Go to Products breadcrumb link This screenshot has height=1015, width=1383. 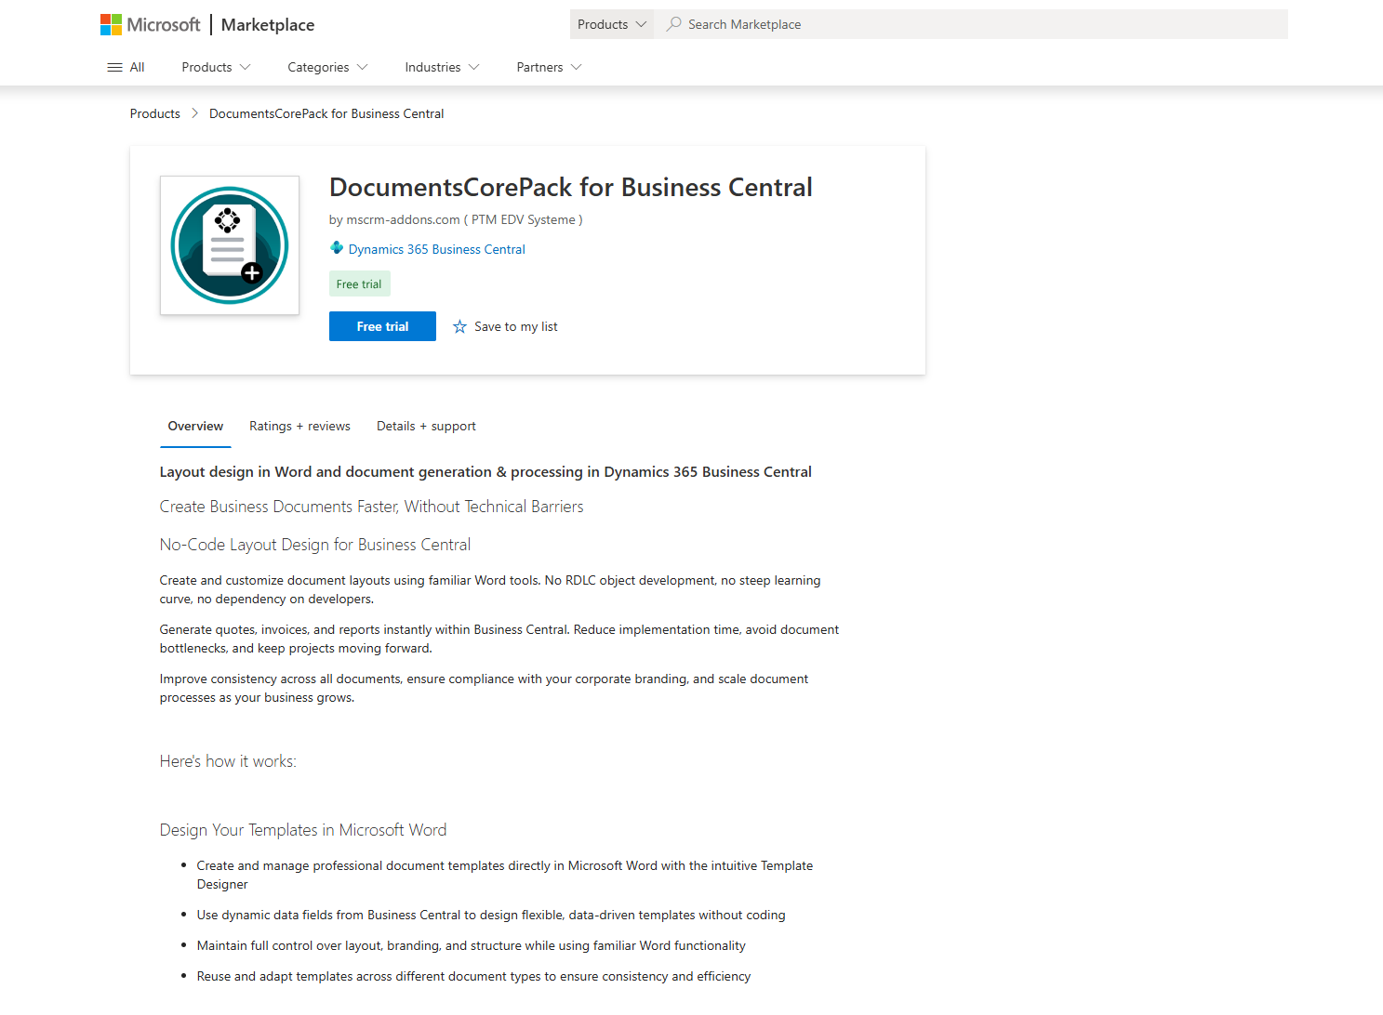[155, 113]
